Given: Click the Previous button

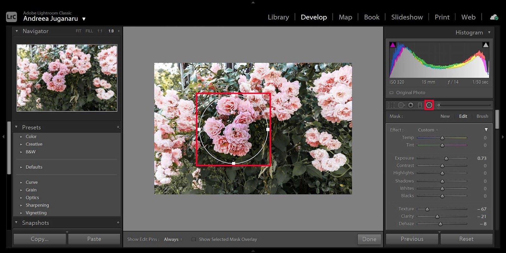Looking at the screenshot, I should (x=412, y=239).
